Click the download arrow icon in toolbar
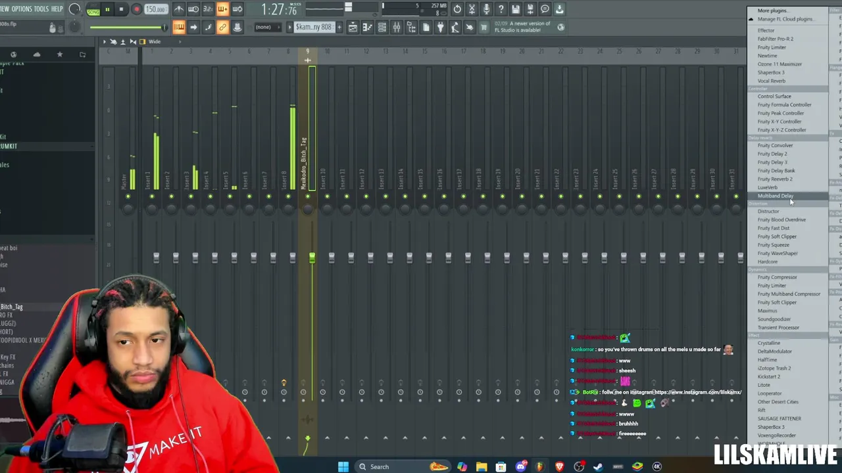Viewport: 842px width, 473px height. [x=559, y=9]
